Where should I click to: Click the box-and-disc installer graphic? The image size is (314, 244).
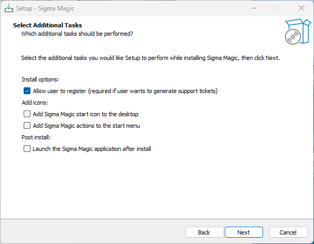coord(298,32)
